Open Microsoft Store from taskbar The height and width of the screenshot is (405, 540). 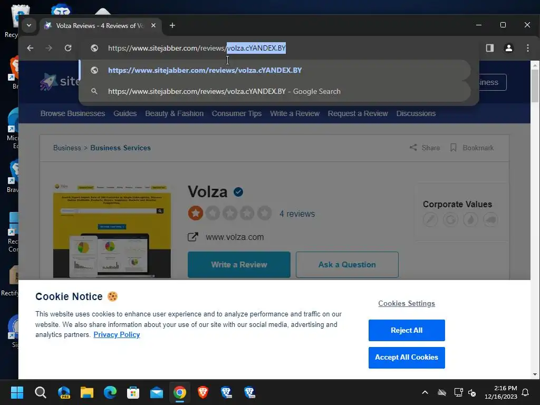pos(133,392)
